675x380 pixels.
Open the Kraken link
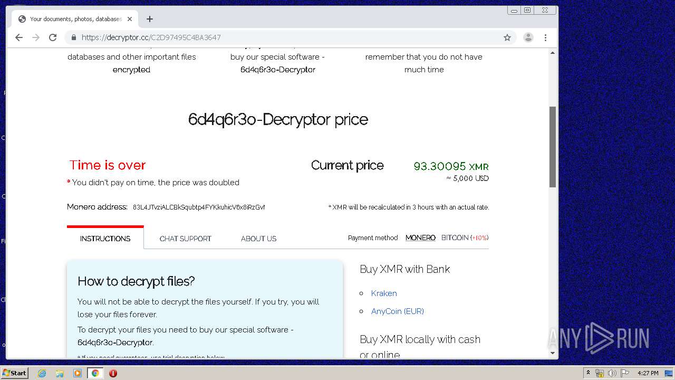(384, 293)
